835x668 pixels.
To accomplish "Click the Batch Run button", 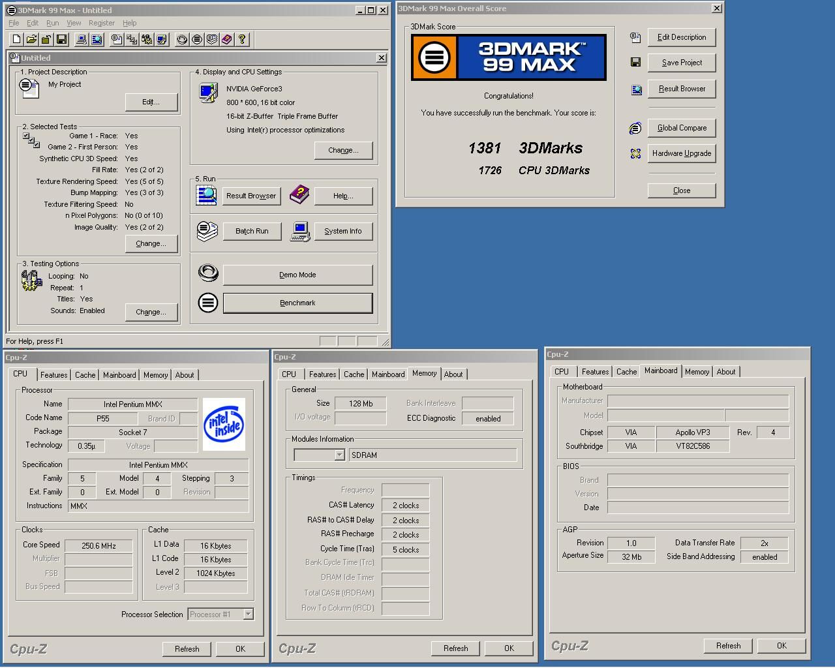I will click(x=252, y=231).
